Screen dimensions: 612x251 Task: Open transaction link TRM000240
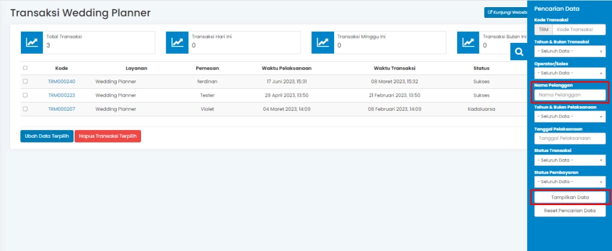click(62, 82)
